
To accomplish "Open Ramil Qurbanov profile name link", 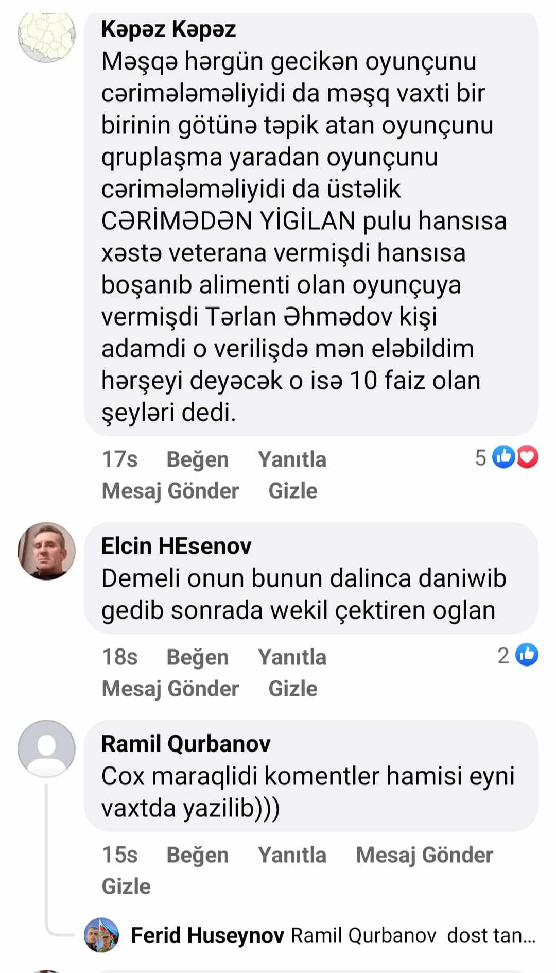I will (186, 744).
